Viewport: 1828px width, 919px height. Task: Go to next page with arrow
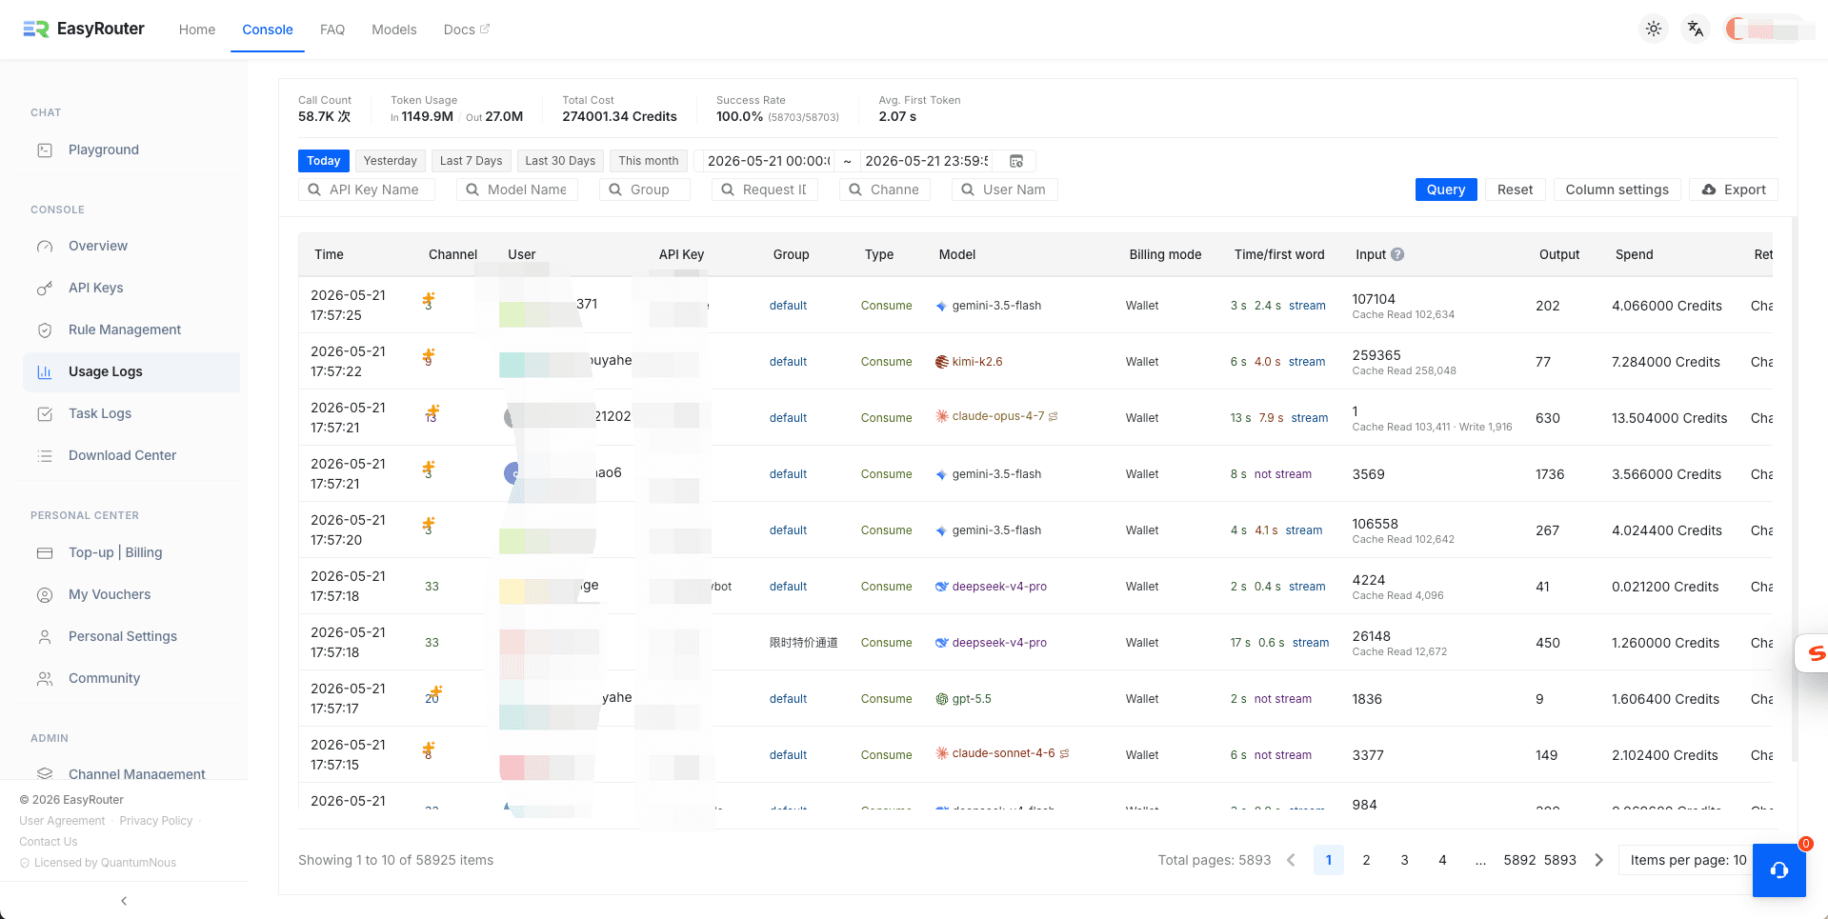pyautogui.click(x=1599, y=860)
